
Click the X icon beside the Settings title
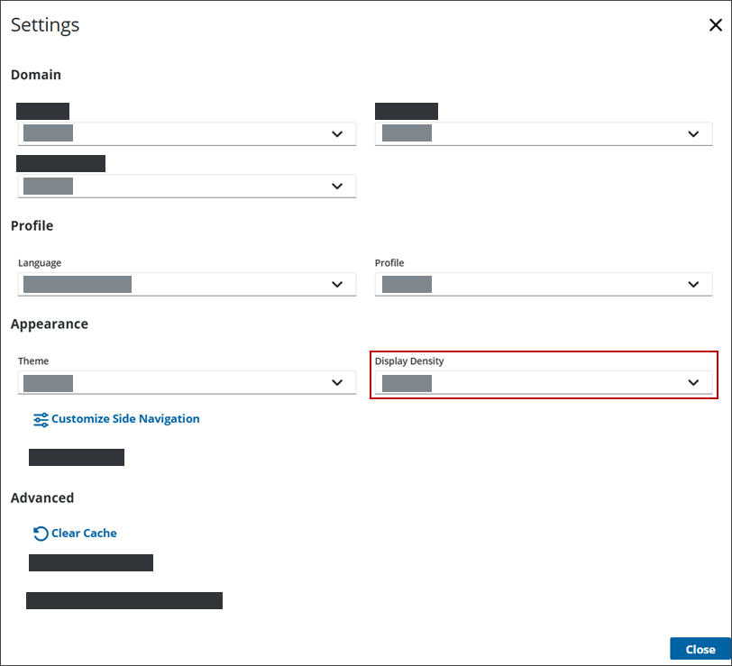[716, 25]
